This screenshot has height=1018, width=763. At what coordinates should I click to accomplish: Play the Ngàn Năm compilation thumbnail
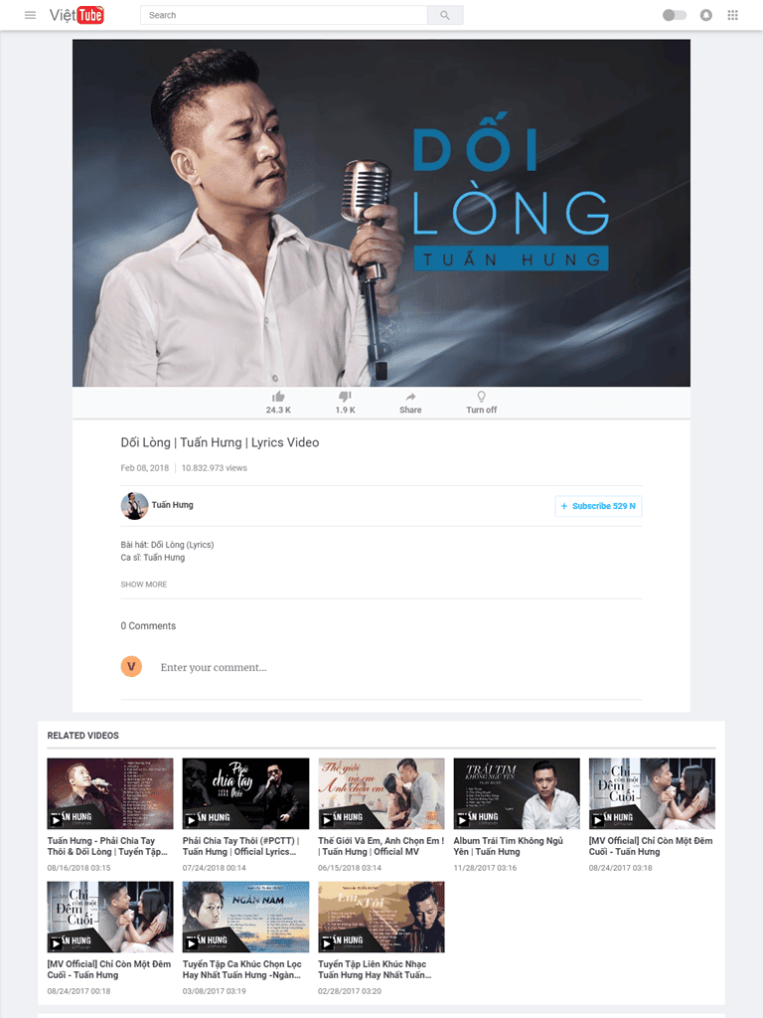[246, 917]
